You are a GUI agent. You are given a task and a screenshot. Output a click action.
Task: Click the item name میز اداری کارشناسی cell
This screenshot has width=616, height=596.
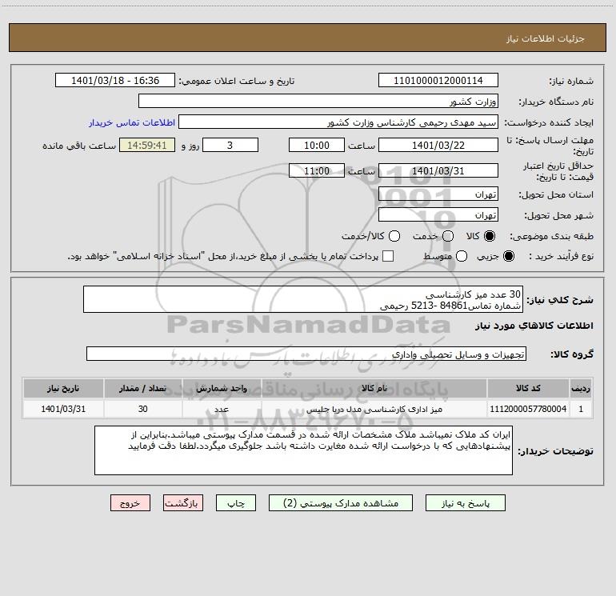tap(374, 409)
